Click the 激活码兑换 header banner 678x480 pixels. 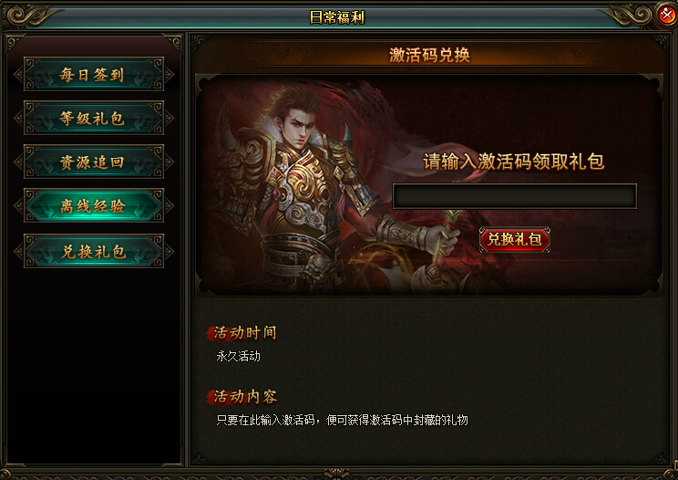click(x=429, y=55)
